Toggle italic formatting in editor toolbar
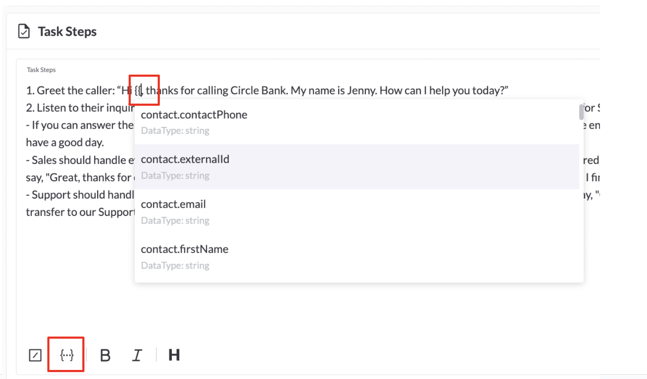Viewport: 647px width, 379px height. [x=137, y=355]
